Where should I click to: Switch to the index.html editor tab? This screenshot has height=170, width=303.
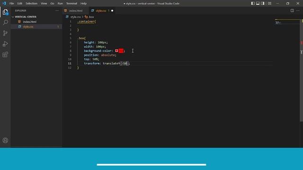[x=76, y=10]
